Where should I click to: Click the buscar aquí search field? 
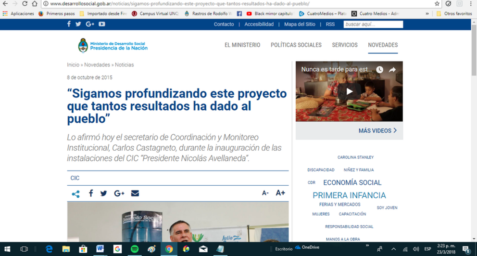click(x=373, y=25)
